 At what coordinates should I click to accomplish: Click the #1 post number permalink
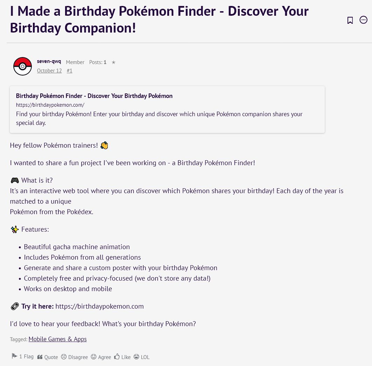(x=69, y=71)
